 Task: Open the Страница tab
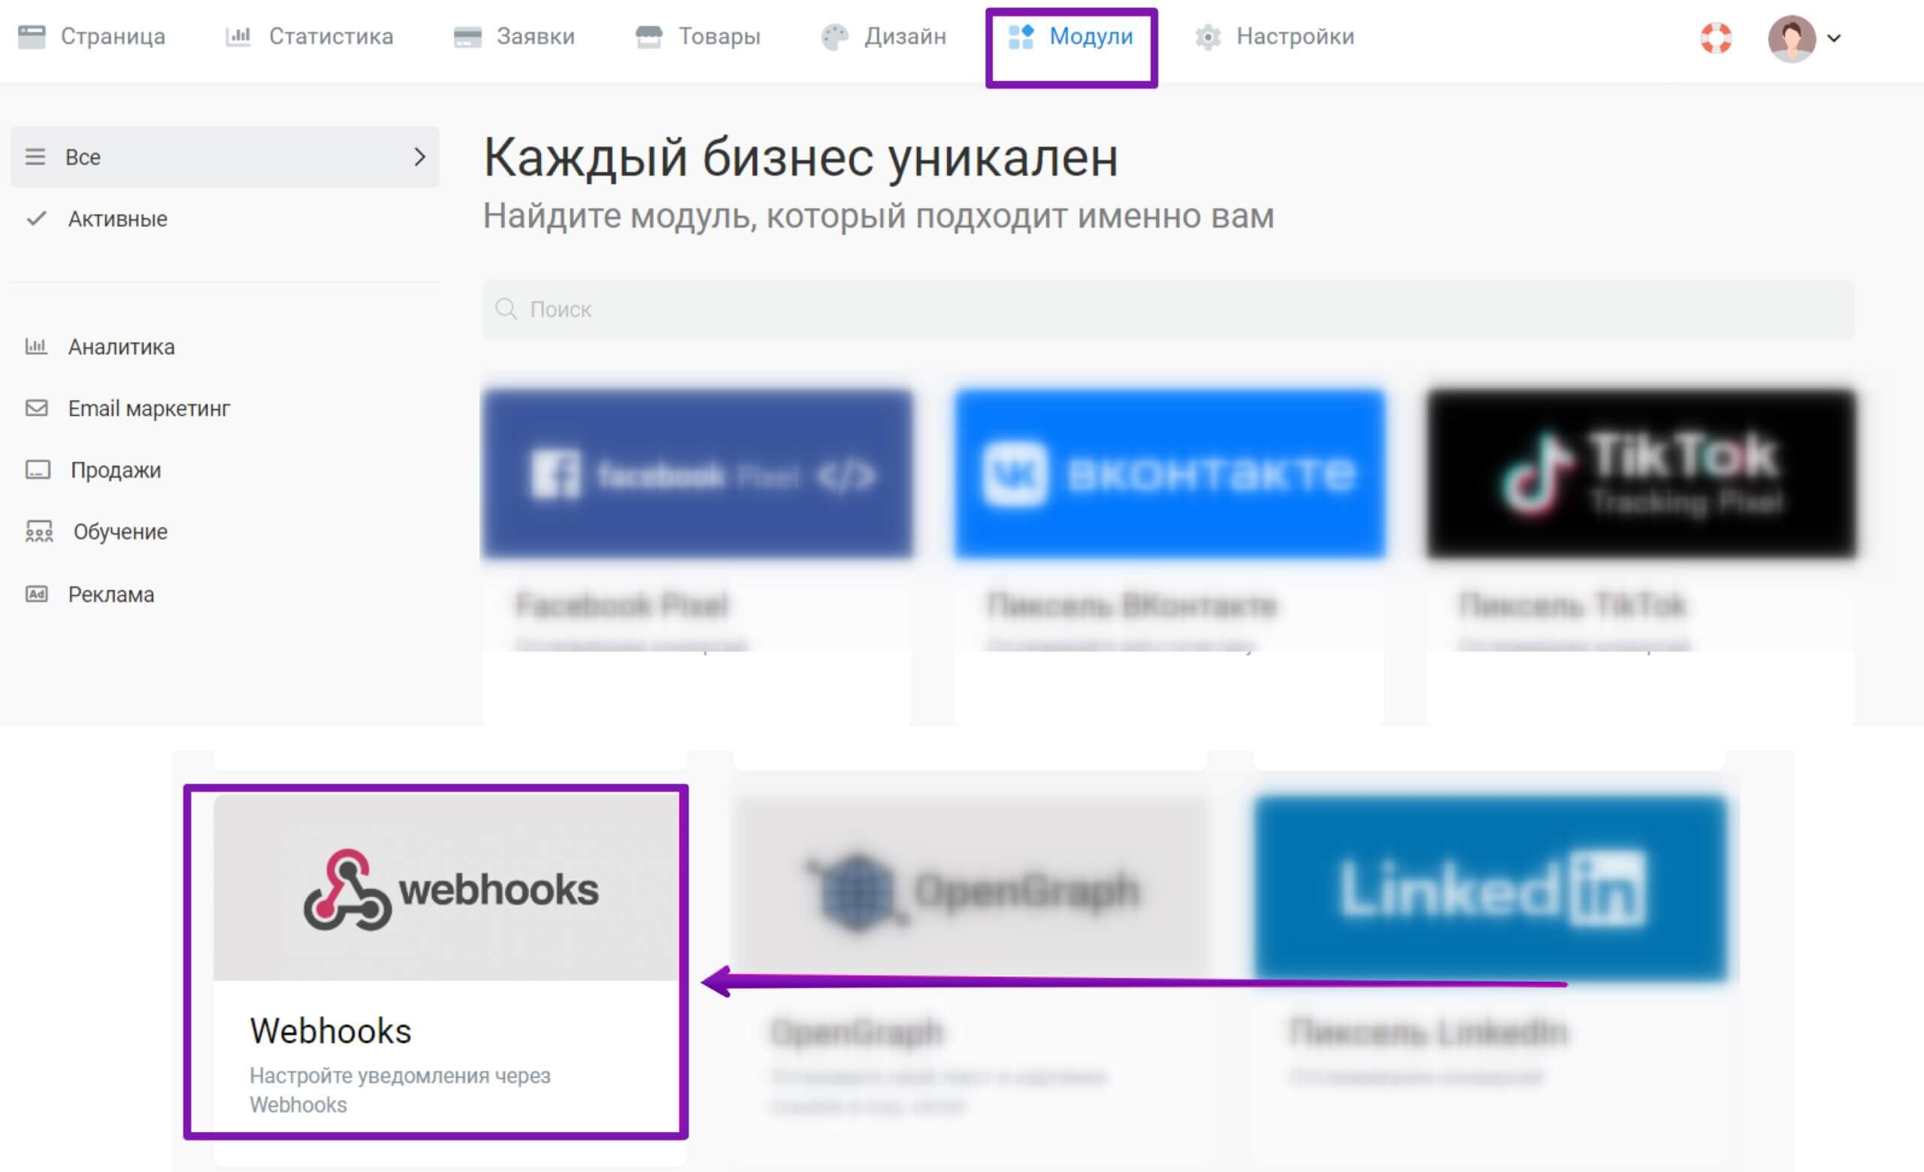click(92, 37)
